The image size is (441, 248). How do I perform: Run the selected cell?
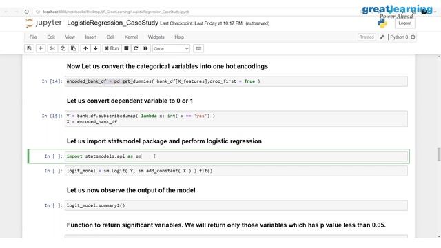[x=112, y=48]
